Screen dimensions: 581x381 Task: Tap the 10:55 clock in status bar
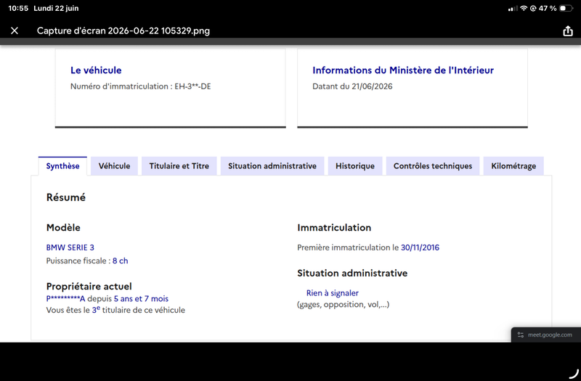pos(18,8)
